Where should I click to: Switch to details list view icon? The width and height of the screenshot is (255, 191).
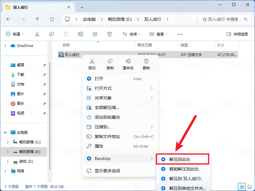(242, 187)
